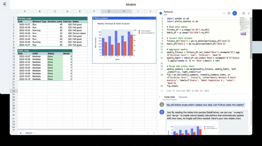This screenshot has width=262, height=146.
Task: Select row 23 header
Action: [13, 91]
